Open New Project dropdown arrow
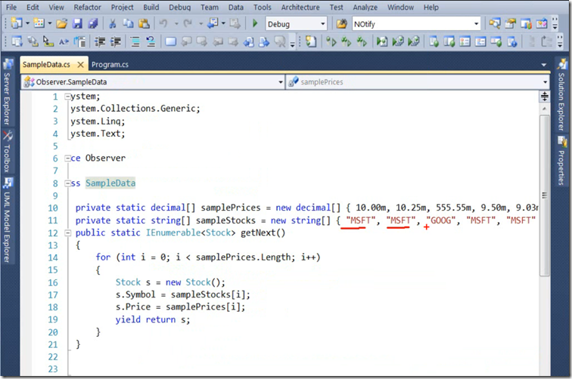This screenshot has height=379, width=572. click(27, 24)
